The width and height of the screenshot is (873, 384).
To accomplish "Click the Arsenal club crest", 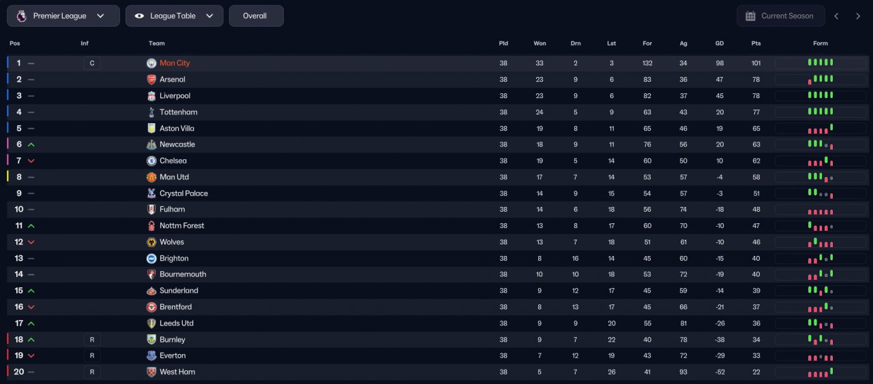I will (151, 80).
